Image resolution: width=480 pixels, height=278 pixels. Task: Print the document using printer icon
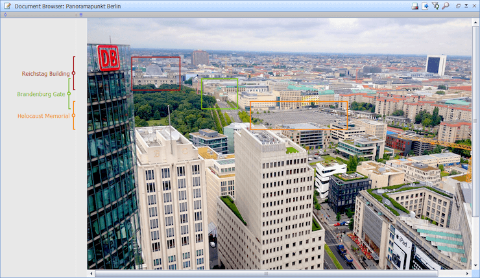(x=414, y=6)
